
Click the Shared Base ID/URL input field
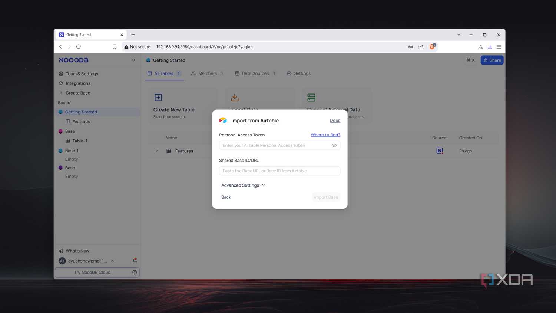point(279,171)
